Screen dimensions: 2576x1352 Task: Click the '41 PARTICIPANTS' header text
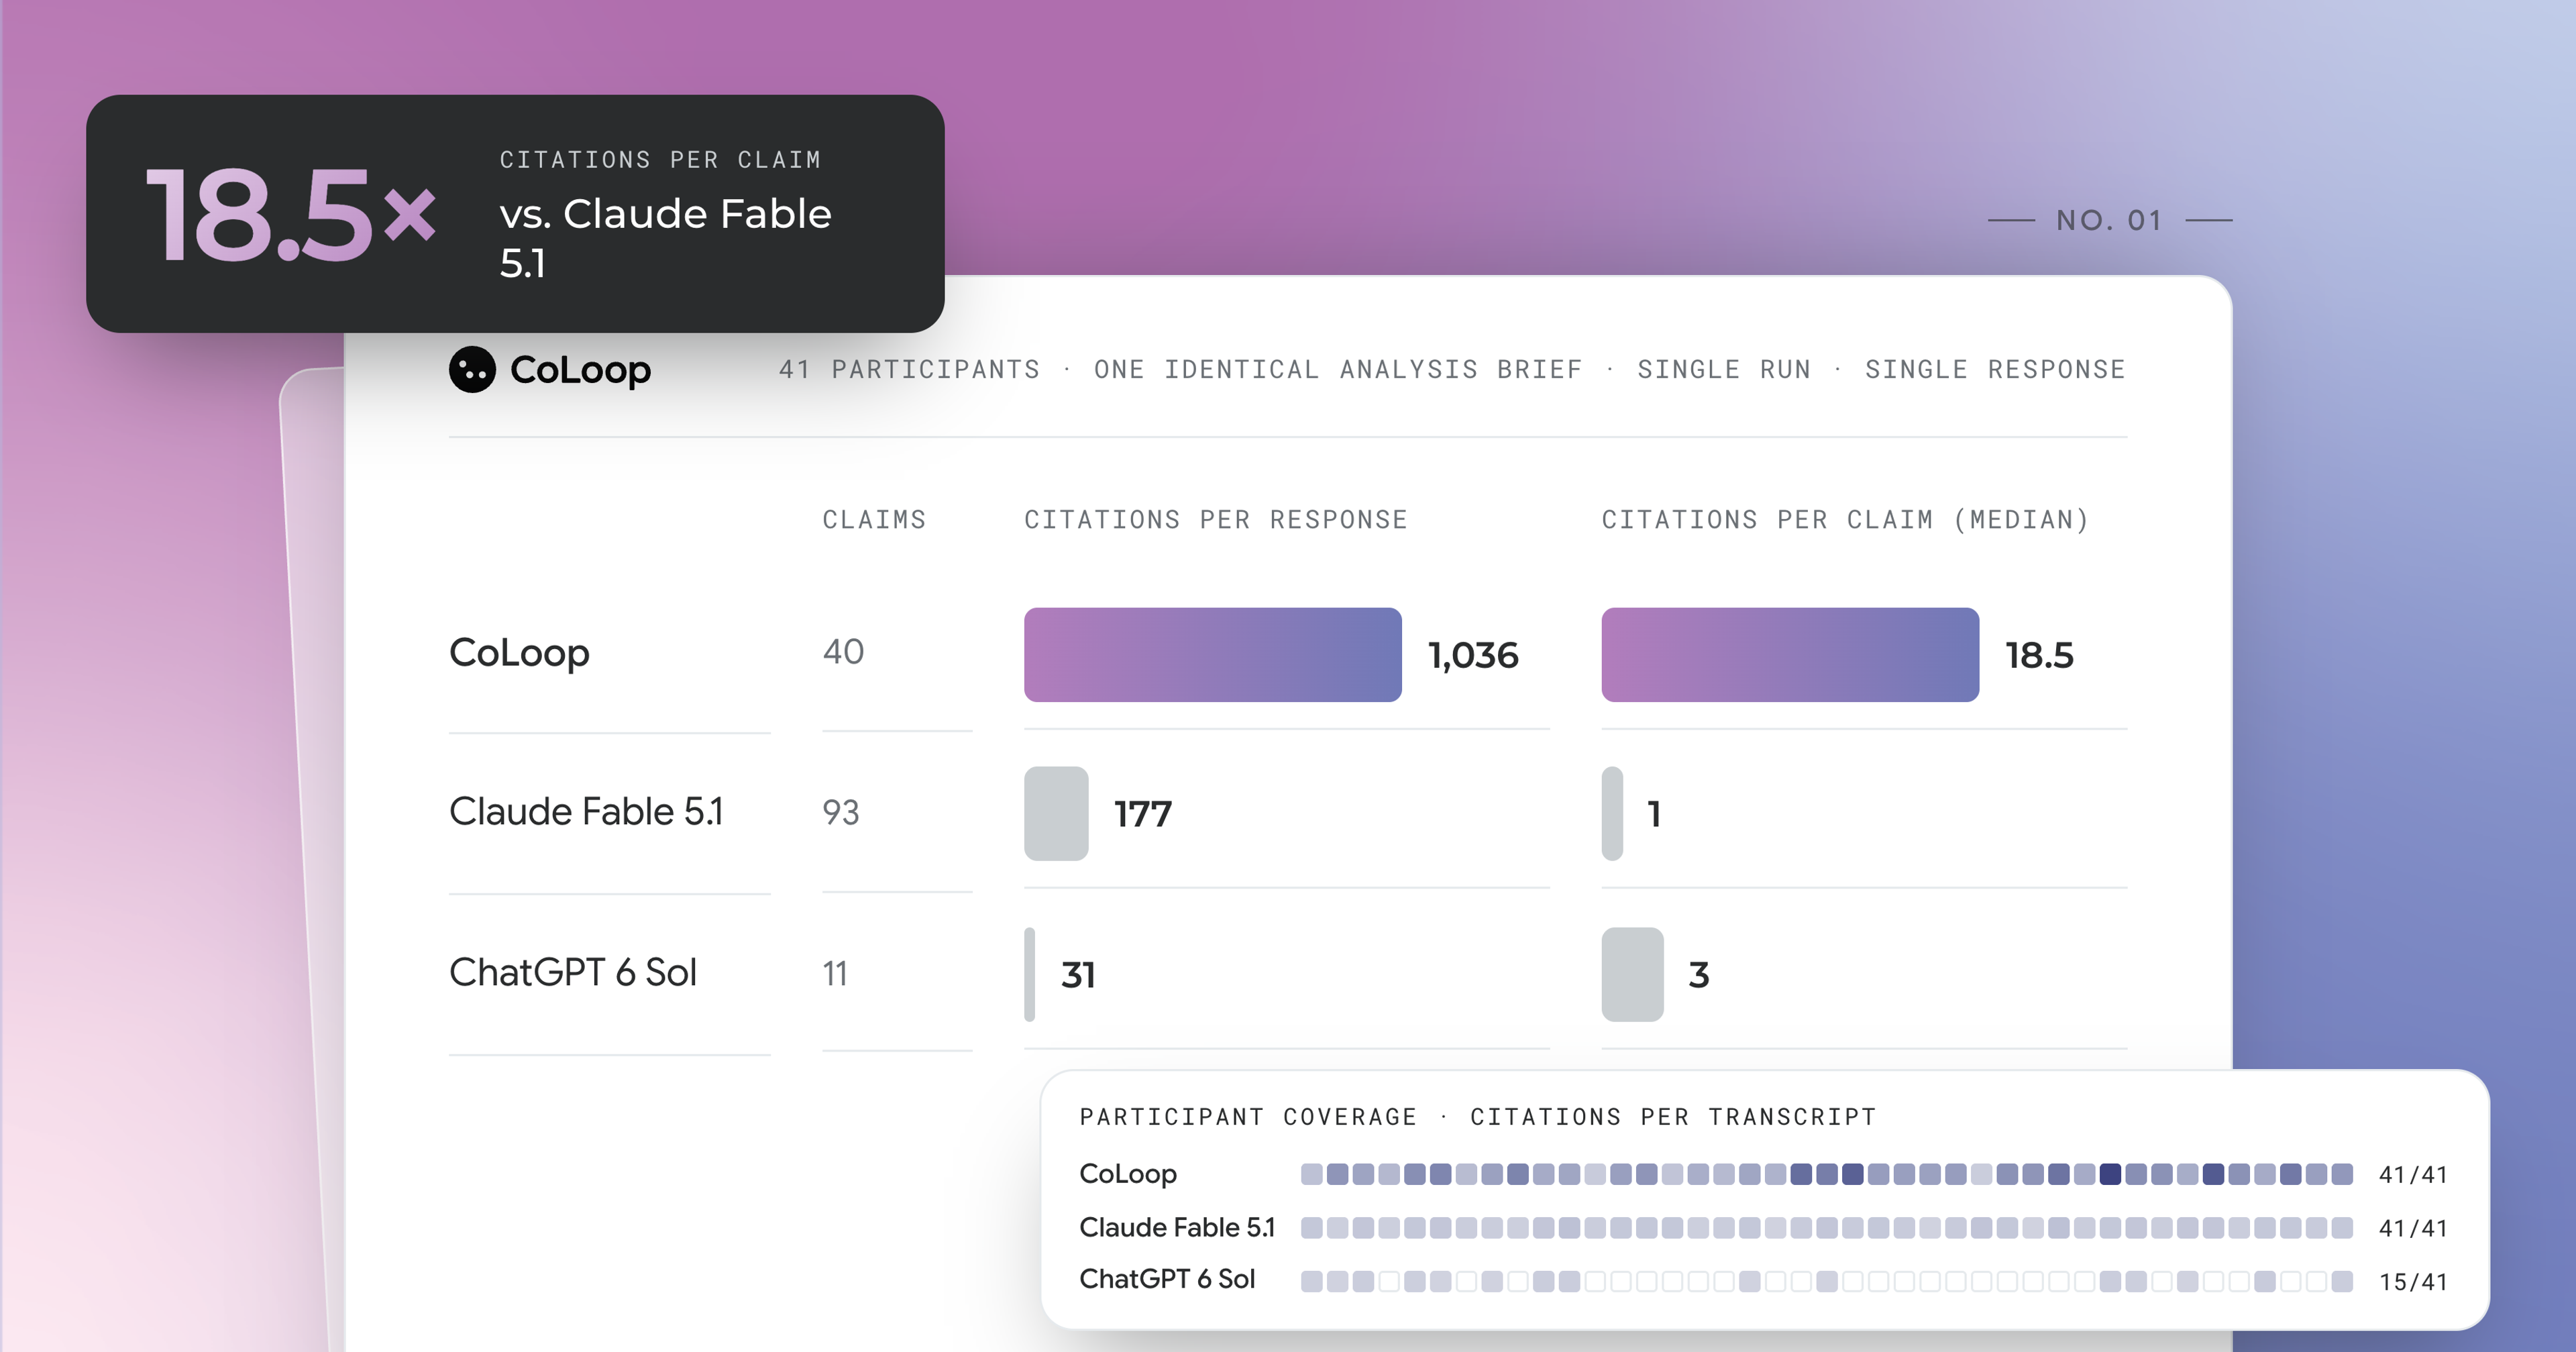click(909, 370)
